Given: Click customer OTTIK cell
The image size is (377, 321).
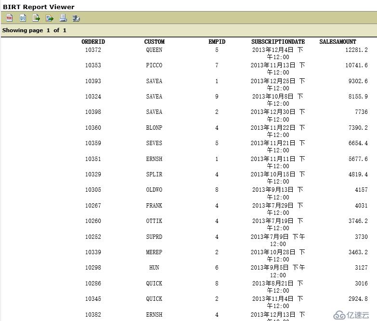Looking at the screenshot, I should [x=154, y=221].
